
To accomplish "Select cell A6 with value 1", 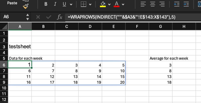I will [x=20, y=65].
